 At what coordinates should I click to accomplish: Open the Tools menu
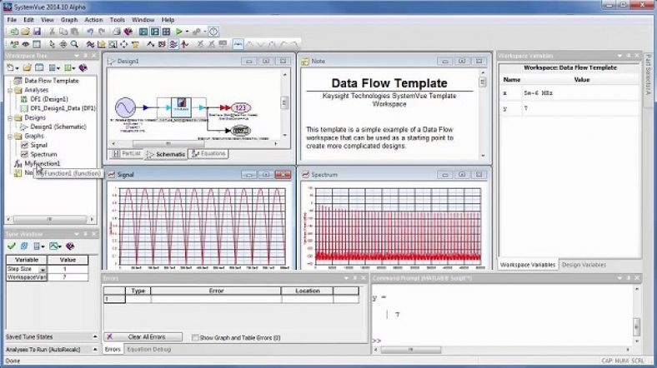[118, 20]
